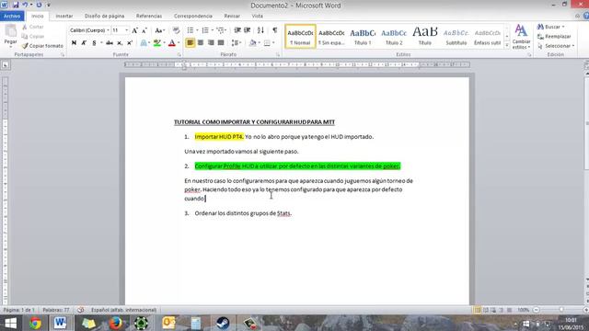Toggle superscript formatting
This screenshot has height=331, width=589.
pyautogui.click(x=130, y=43)
